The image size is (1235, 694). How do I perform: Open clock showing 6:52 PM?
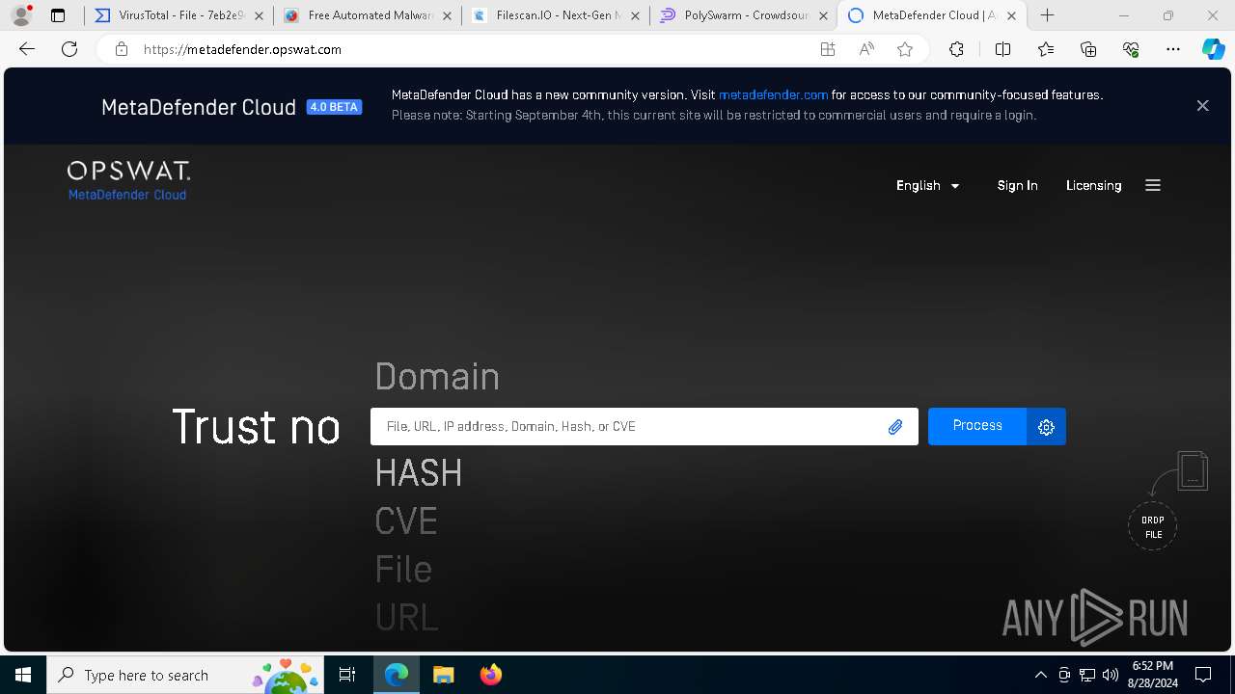tap(1153, 675)
